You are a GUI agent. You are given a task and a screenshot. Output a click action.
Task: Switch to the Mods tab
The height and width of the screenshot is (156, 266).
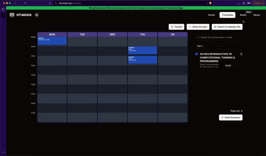(x=243, y=15)
